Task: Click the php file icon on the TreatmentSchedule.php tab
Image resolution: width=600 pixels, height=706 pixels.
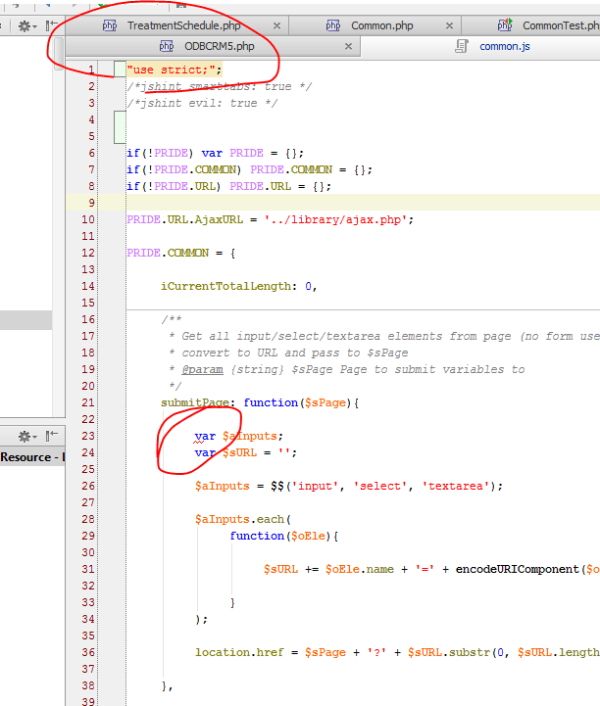Action: pyautogui.click(x=110, y=25)
